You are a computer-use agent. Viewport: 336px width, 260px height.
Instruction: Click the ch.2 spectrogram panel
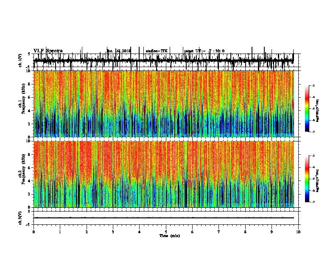pos(164,174)
